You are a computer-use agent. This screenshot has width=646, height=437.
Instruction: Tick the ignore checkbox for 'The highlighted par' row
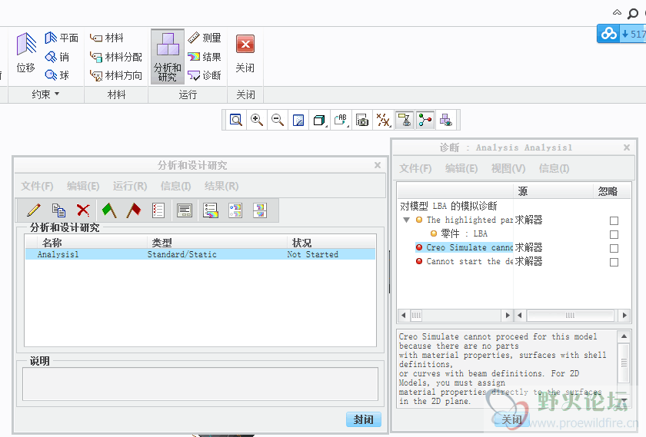point(614,220)
